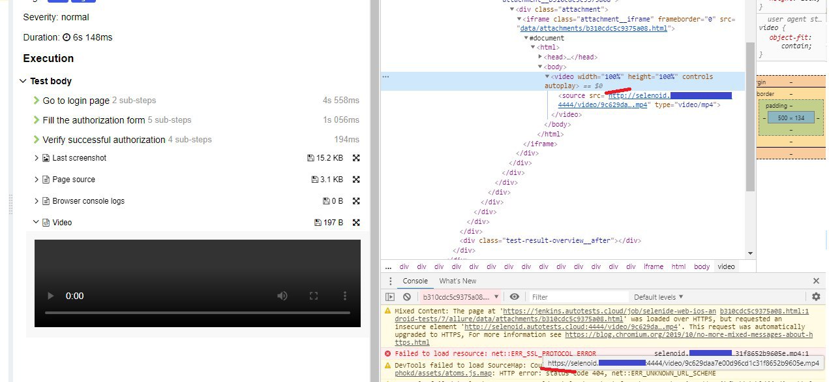
Task: Open the Last screenshot attachment in fullscreen
Action: click(x=356, y=158)
